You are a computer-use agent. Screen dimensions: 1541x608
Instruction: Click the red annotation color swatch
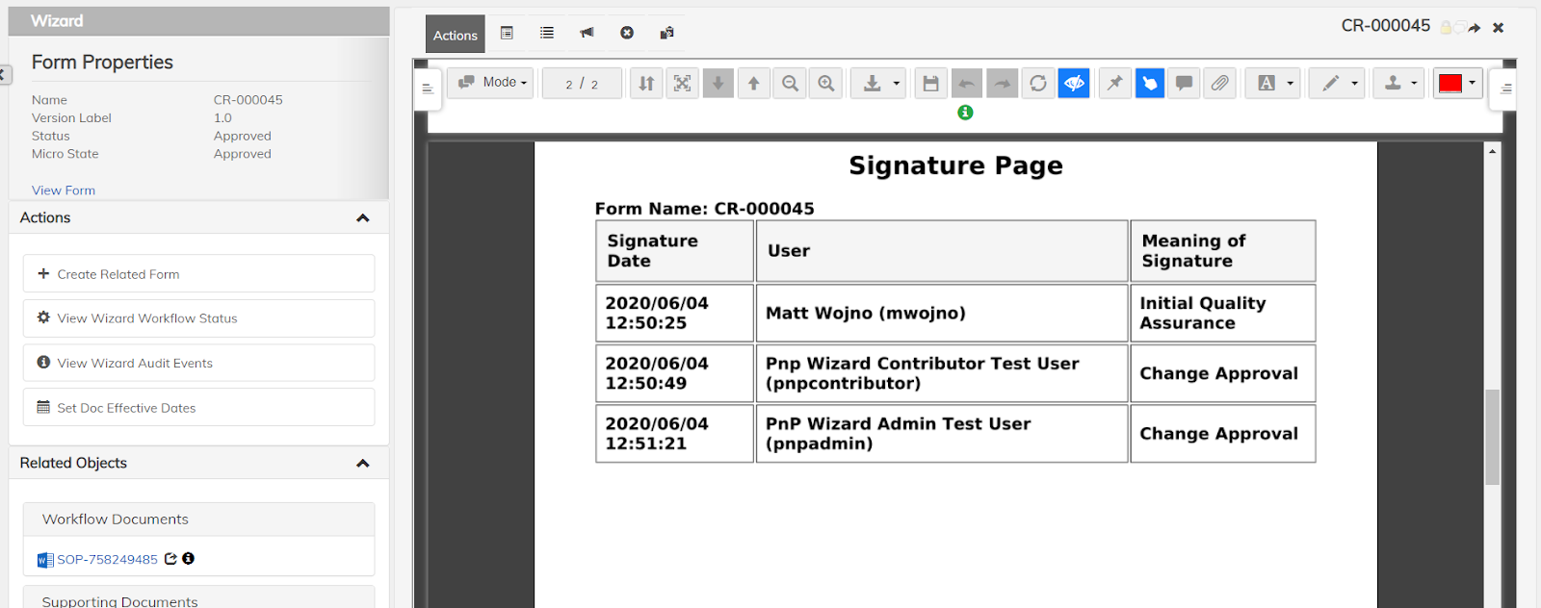[x=1450, y=84]
